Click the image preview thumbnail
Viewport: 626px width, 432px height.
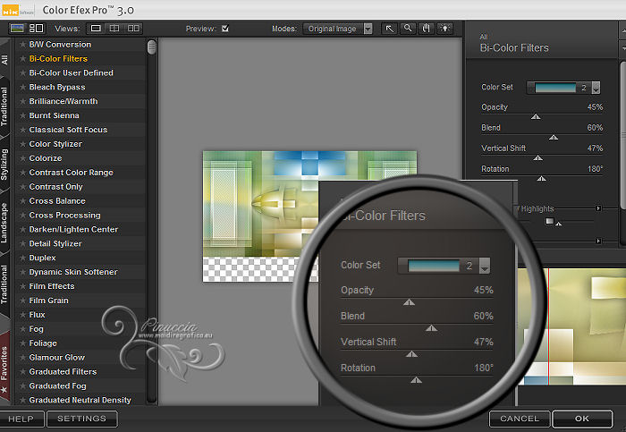(x=309, y=216)
